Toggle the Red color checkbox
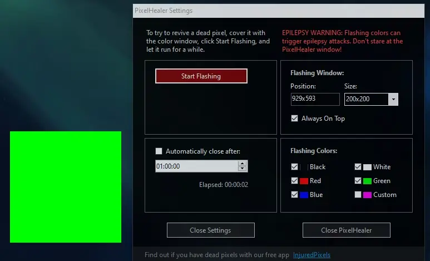 click(x=294, y=181)
